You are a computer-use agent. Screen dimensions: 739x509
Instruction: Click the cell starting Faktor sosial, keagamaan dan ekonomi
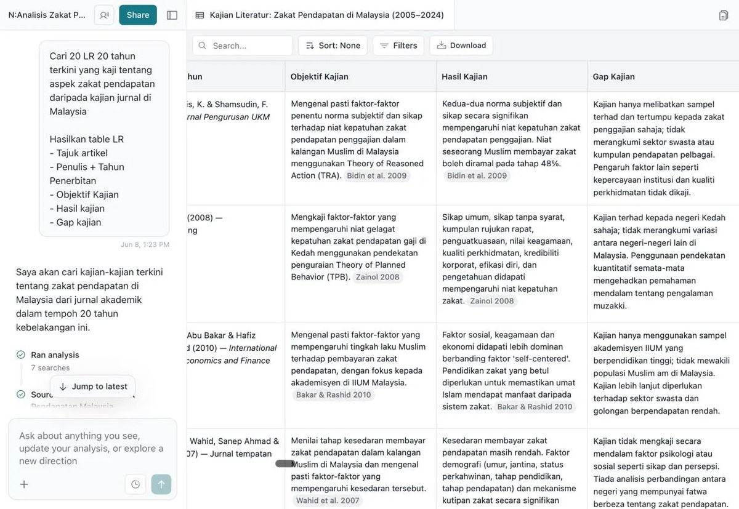click(x=511, y=376)
